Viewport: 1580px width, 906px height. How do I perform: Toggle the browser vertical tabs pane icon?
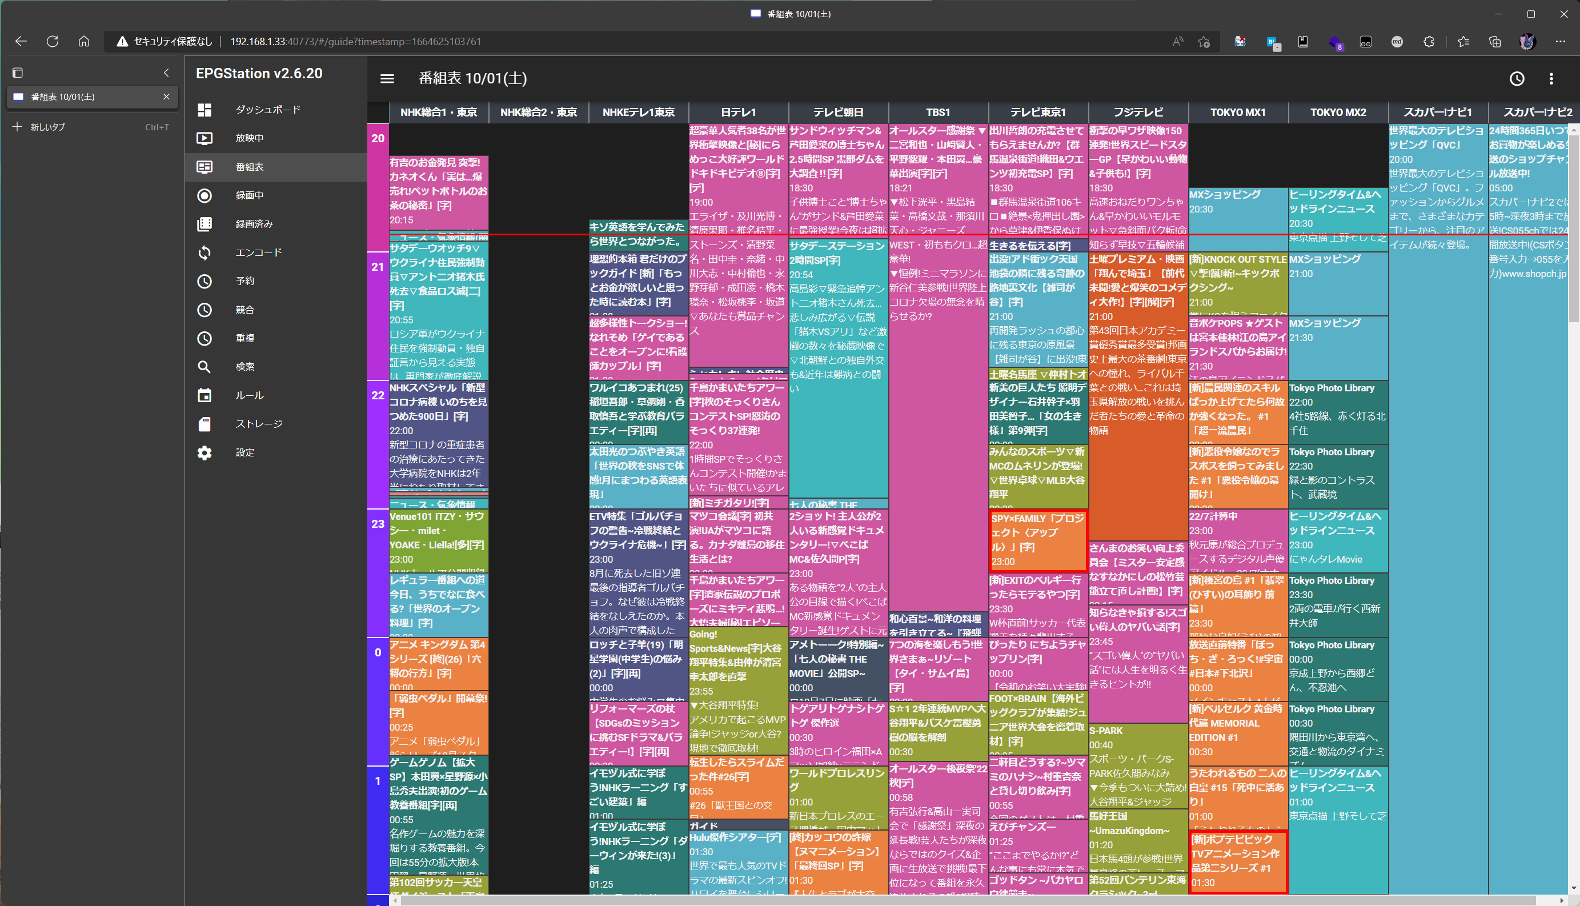tap(17, 73)
